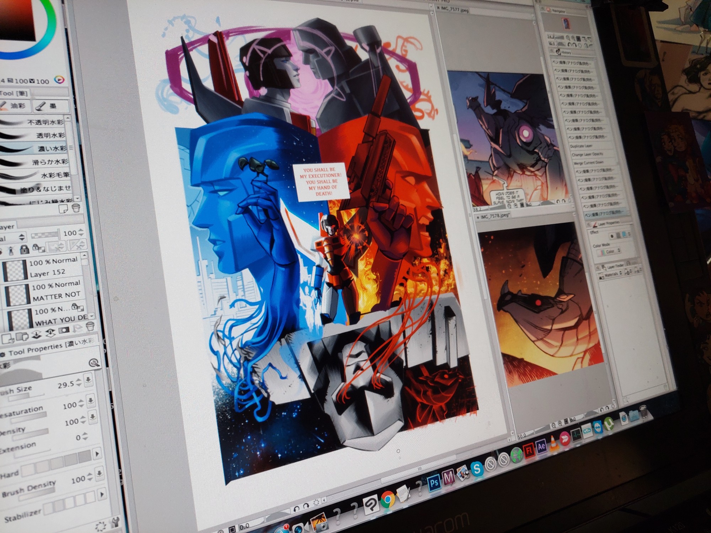Image resolution: width=711 pixels, height=533 pixels.
Task: Toggle the lock layer padlock
Action: point(24,249)
